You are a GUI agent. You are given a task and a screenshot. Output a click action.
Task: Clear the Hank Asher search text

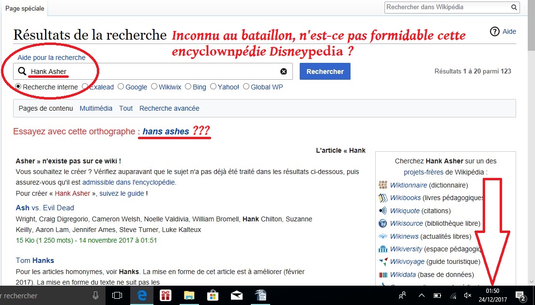pyautogui.click(x=284, y=72)
